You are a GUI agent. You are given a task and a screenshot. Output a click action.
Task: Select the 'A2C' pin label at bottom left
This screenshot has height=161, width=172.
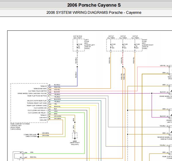click(x=26, y=157)
